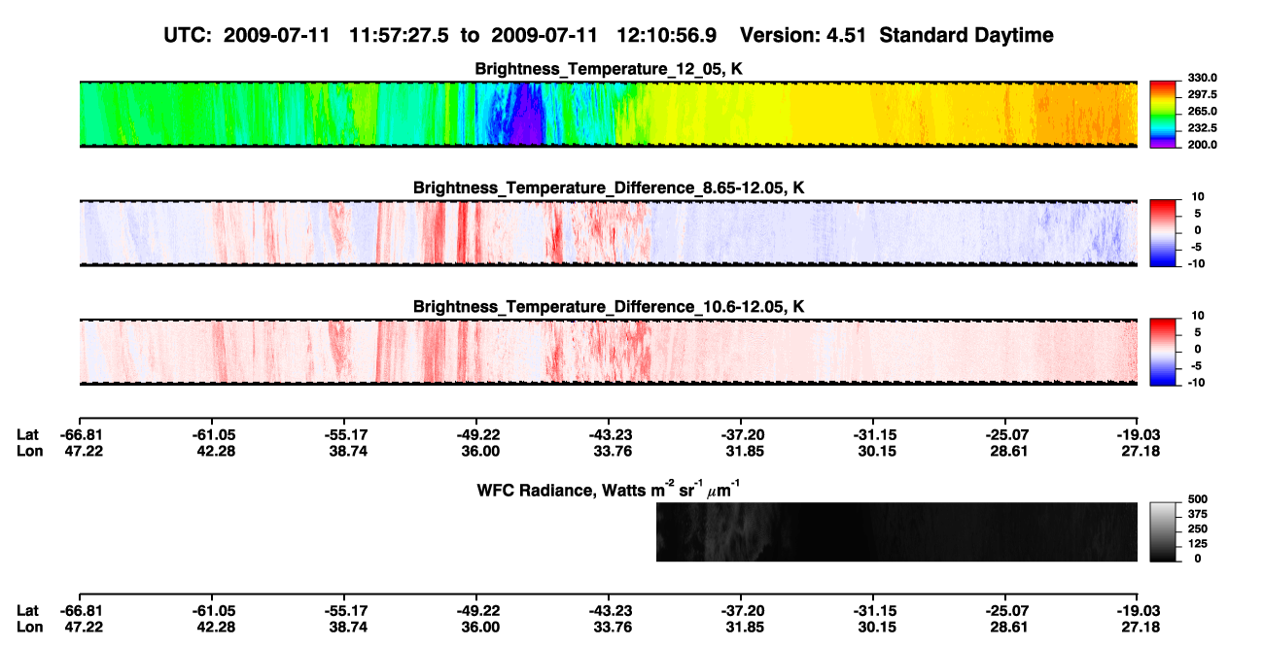Click the -31.15 latitude tick under WFC panel
The width and height of the screenshot is (1264, 648).
click(x=875, y=610)
